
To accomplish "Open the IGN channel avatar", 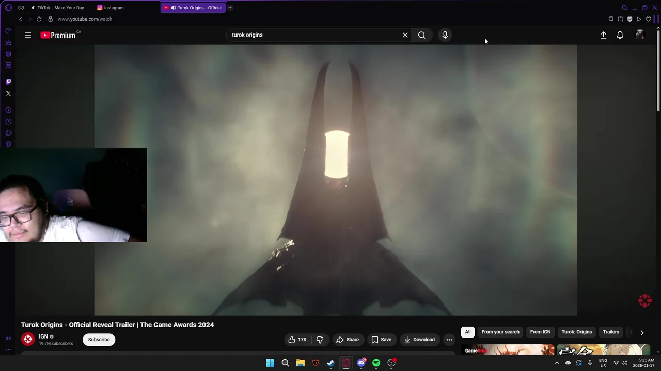I will coord(28,339).
